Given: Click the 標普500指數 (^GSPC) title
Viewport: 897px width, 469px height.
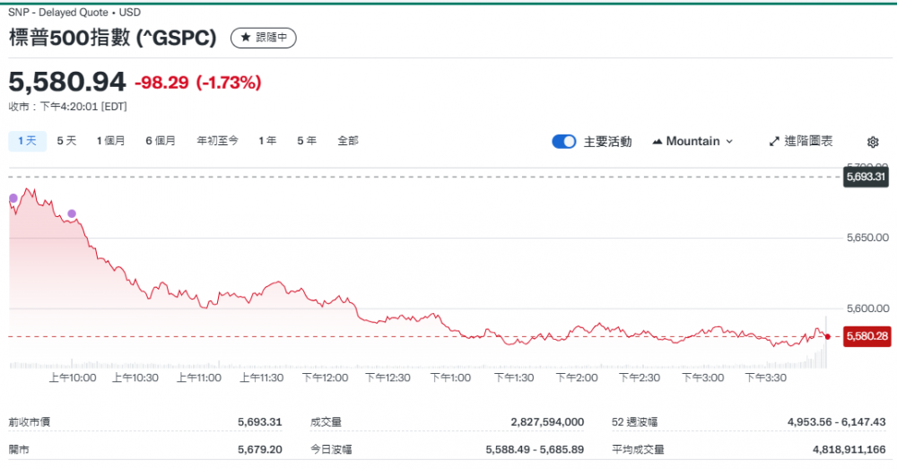Looking at the screenshot, I should coord(113,38).
